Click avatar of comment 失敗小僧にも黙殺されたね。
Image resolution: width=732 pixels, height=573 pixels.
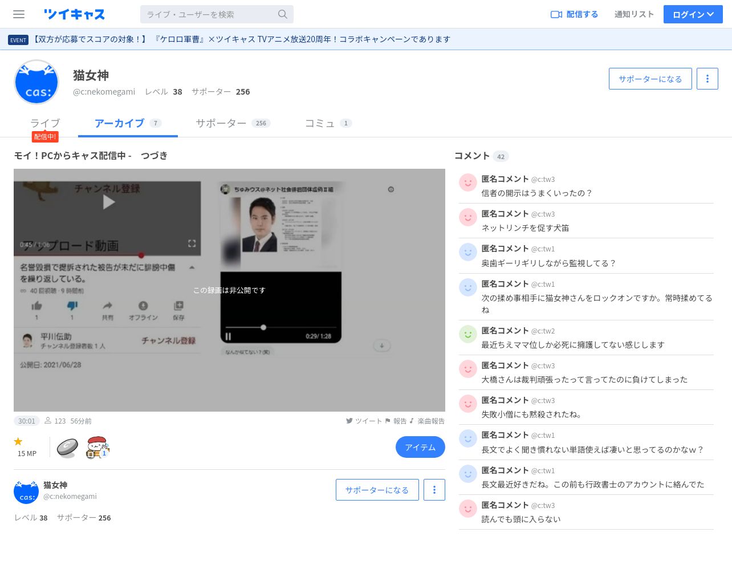click(468, 404)
